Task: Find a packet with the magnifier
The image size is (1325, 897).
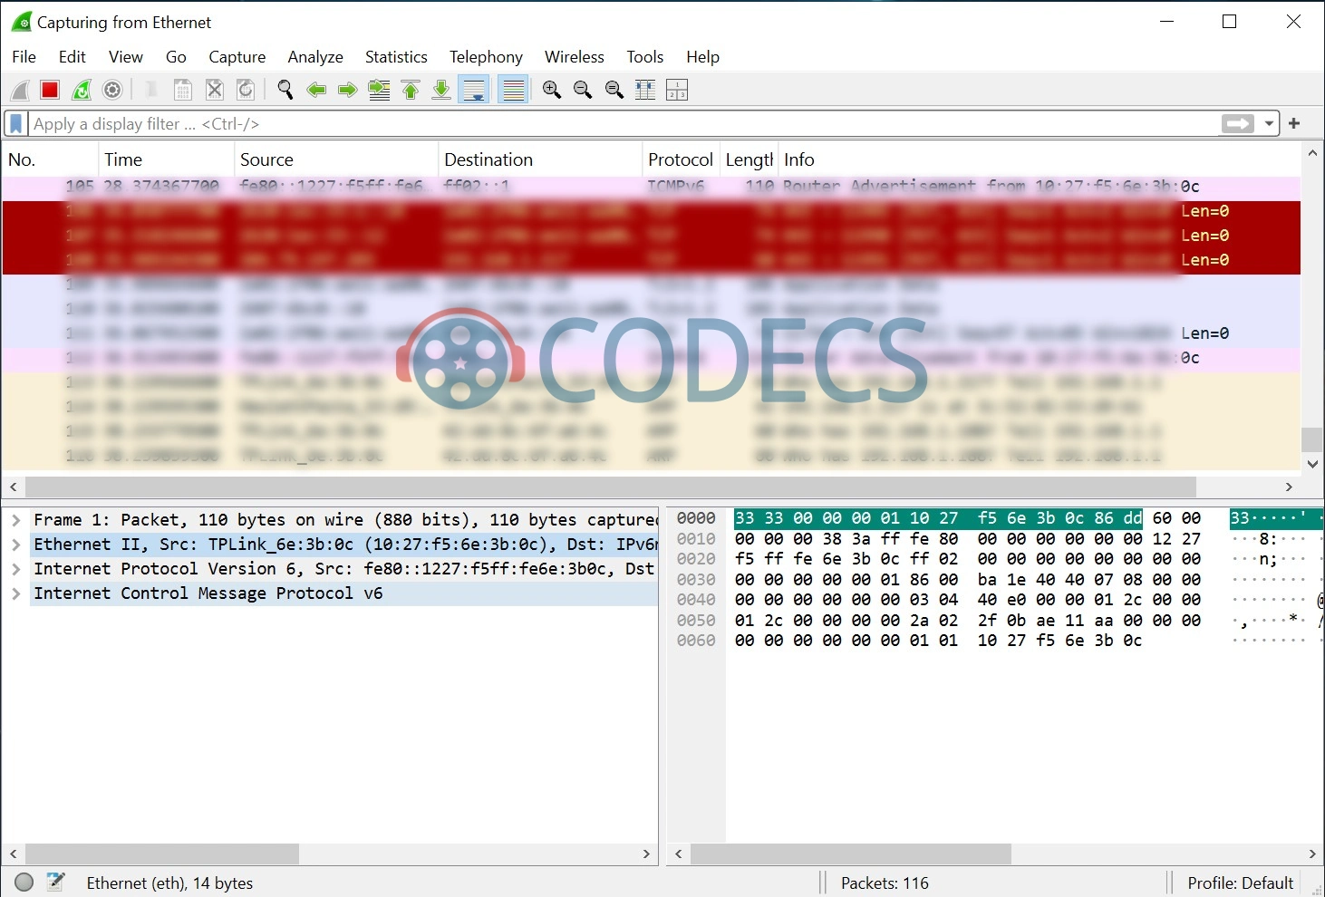Action: click(x=285, y=90)
